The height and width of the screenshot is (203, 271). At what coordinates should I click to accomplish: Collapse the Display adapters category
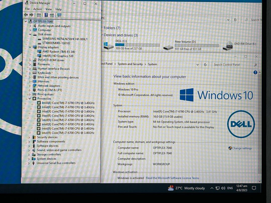[x=30, y=47]
